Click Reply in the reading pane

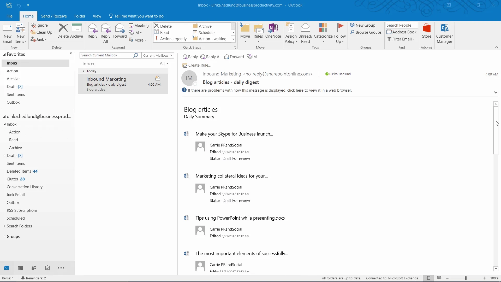[x=190, y=57]
